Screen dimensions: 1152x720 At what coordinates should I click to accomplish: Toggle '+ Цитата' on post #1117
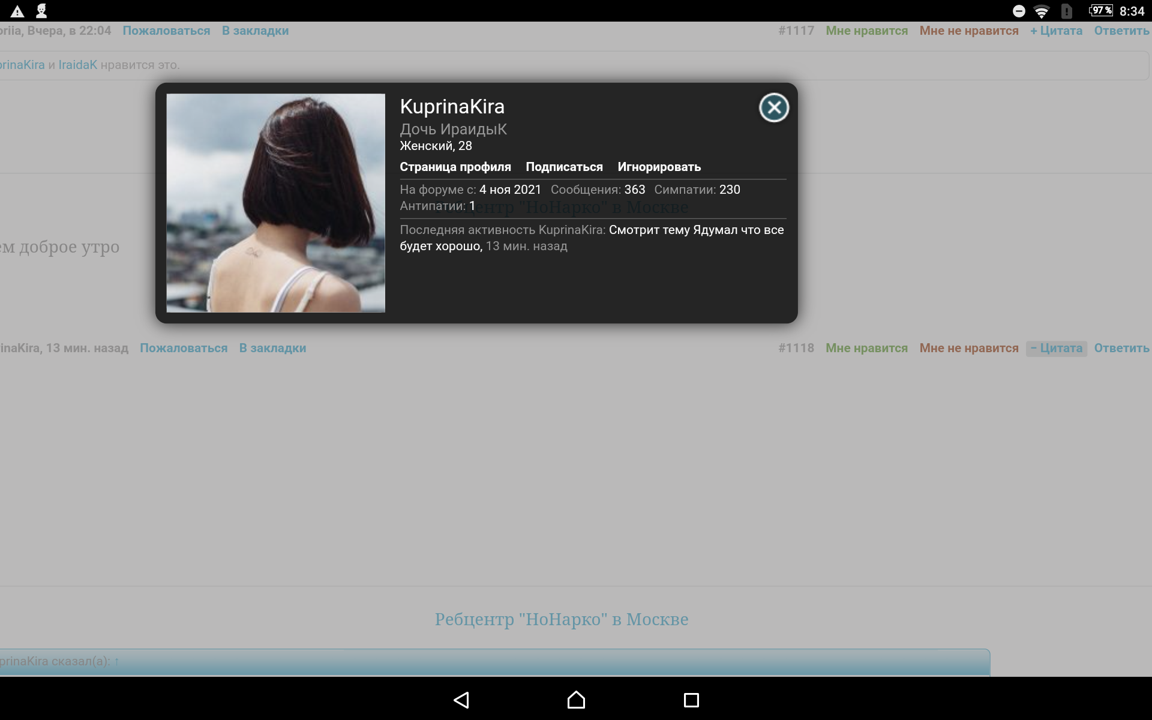coord(1057,31)
